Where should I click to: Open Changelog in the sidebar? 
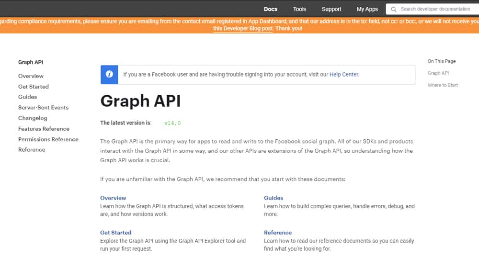(33, 118)
